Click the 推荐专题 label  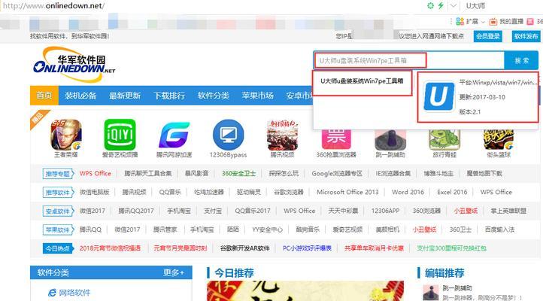(58, 174)
